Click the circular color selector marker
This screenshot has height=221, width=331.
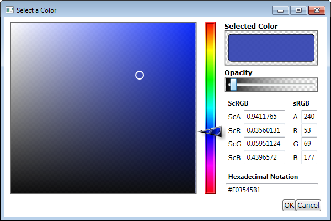click(x=140, y=75)
